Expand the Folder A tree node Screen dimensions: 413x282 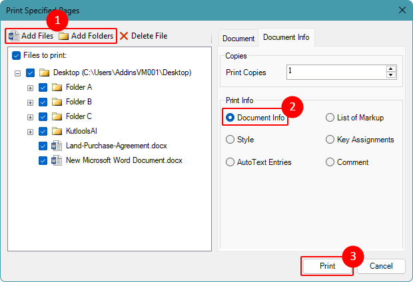[x=30, y=88]
